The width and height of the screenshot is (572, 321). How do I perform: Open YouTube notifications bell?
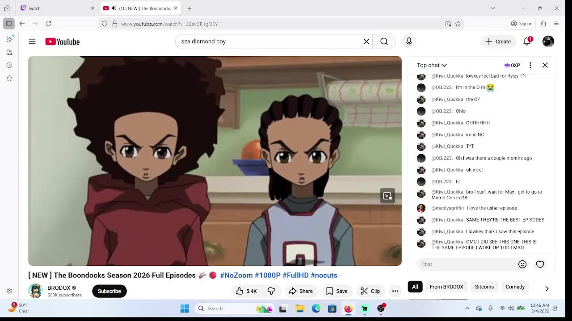pyautogui.click(x=527, y=41)
